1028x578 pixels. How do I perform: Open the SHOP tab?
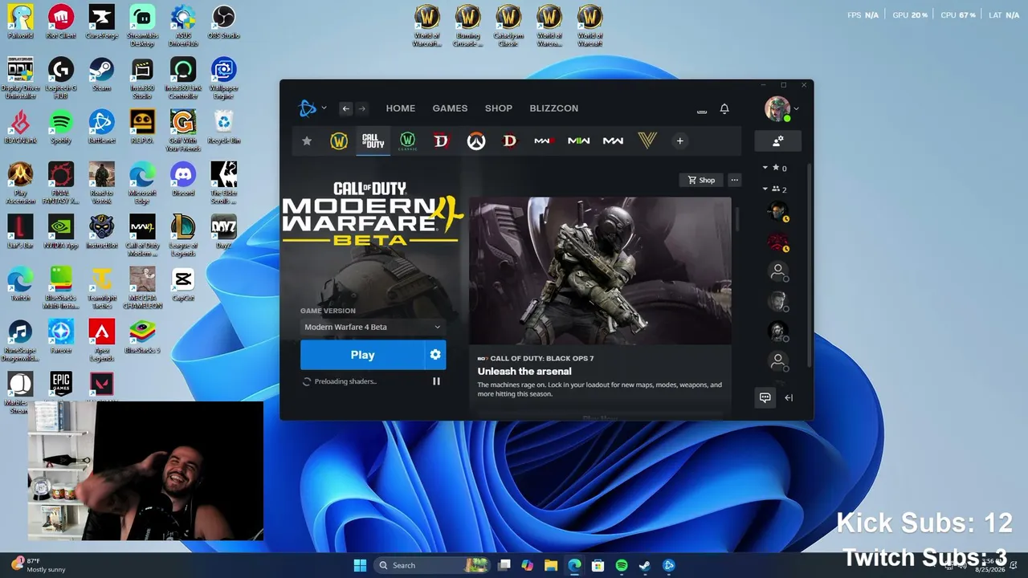click(499, 108)
